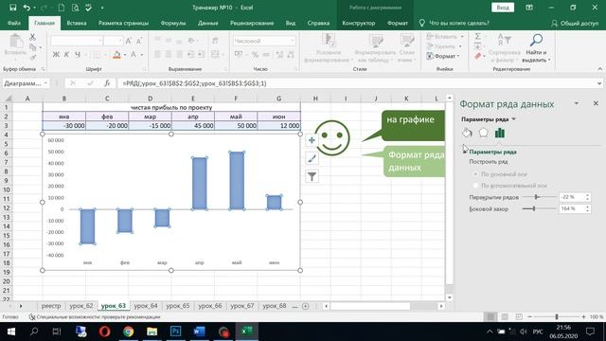Open the font name dropdown
Image resolution: width=606 pixels, height=341 pixels.
pyautogui.click(x=100, y=41)
